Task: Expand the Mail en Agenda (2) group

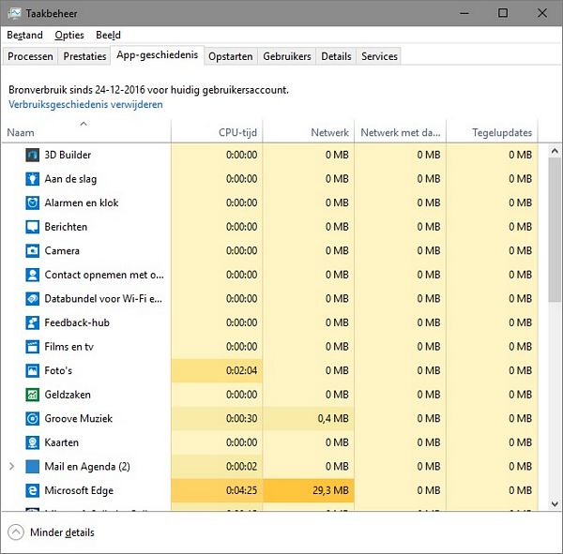Action: (x=11, y=467)
